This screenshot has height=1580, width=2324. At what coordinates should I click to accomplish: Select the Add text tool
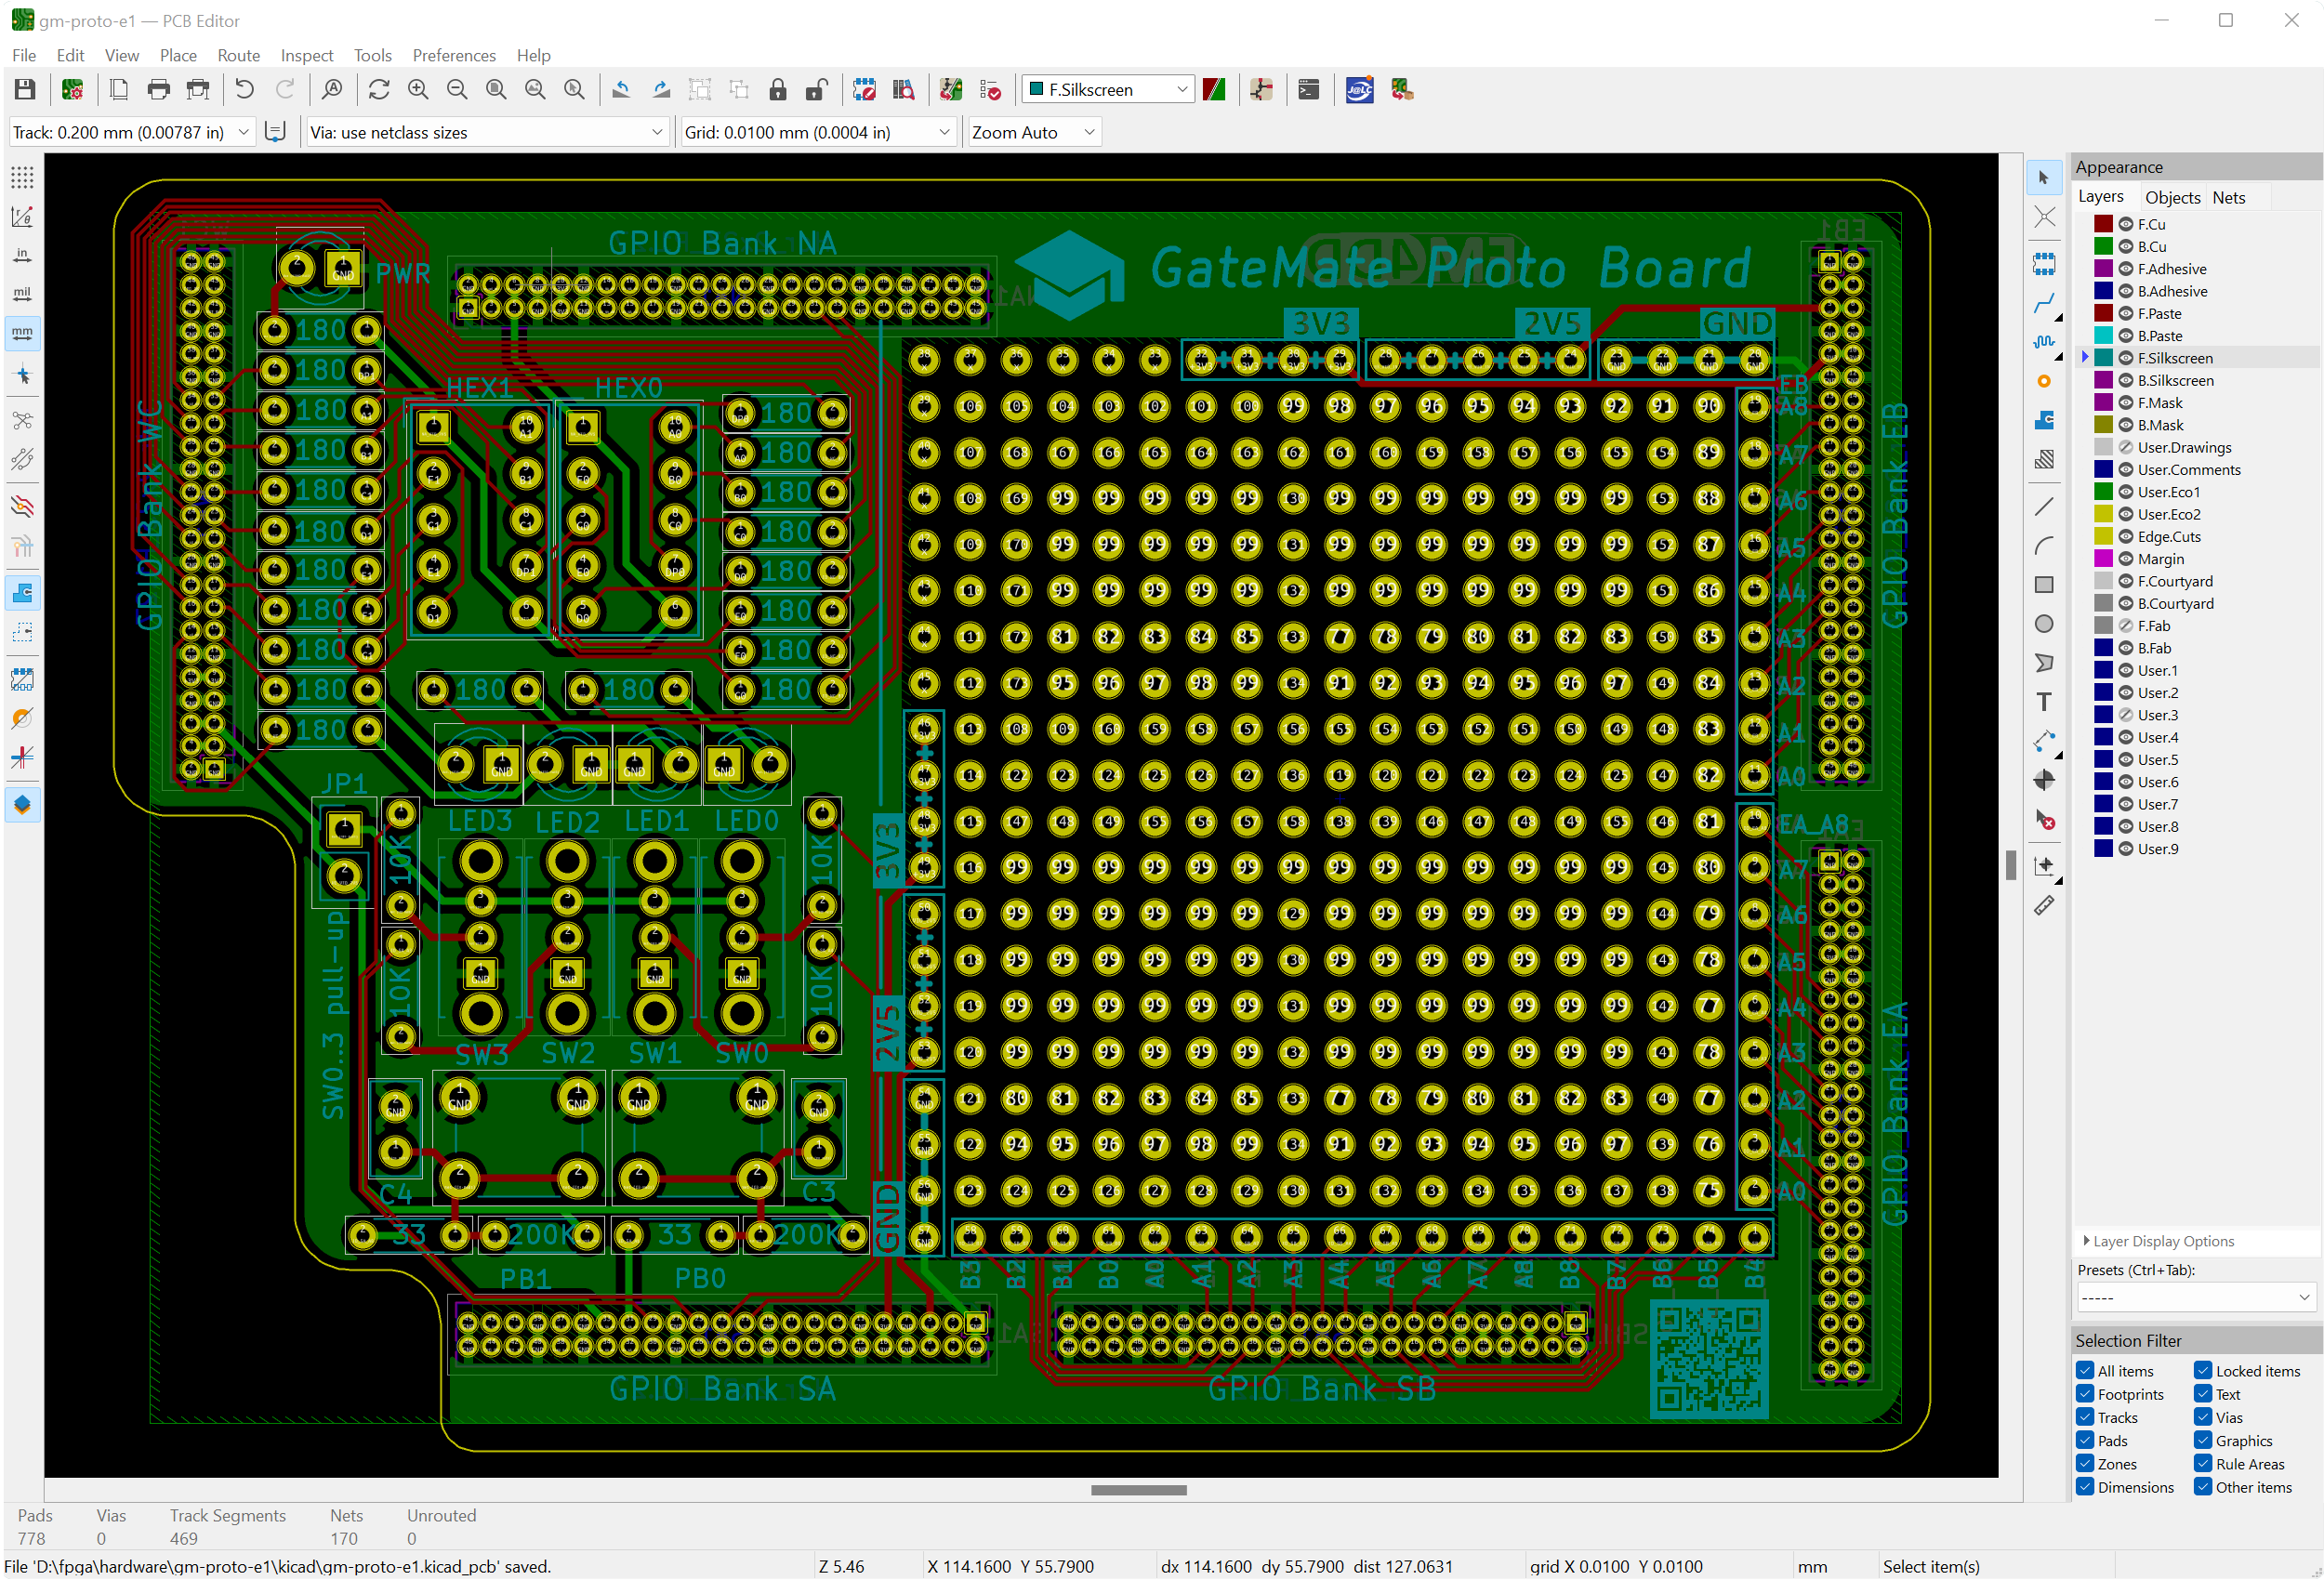(2044, 702)
